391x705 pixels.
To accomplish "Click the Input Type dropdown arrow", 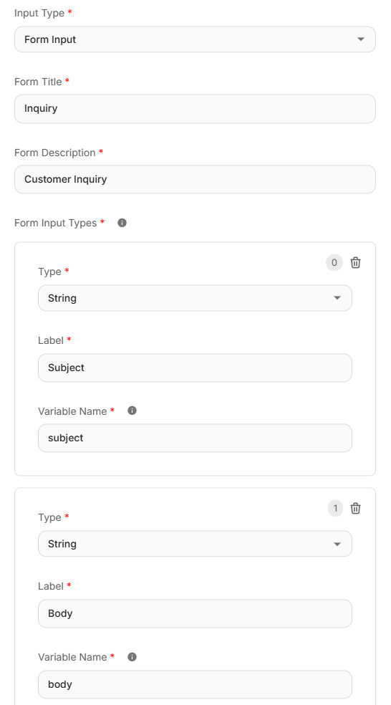I will point(360,39).
